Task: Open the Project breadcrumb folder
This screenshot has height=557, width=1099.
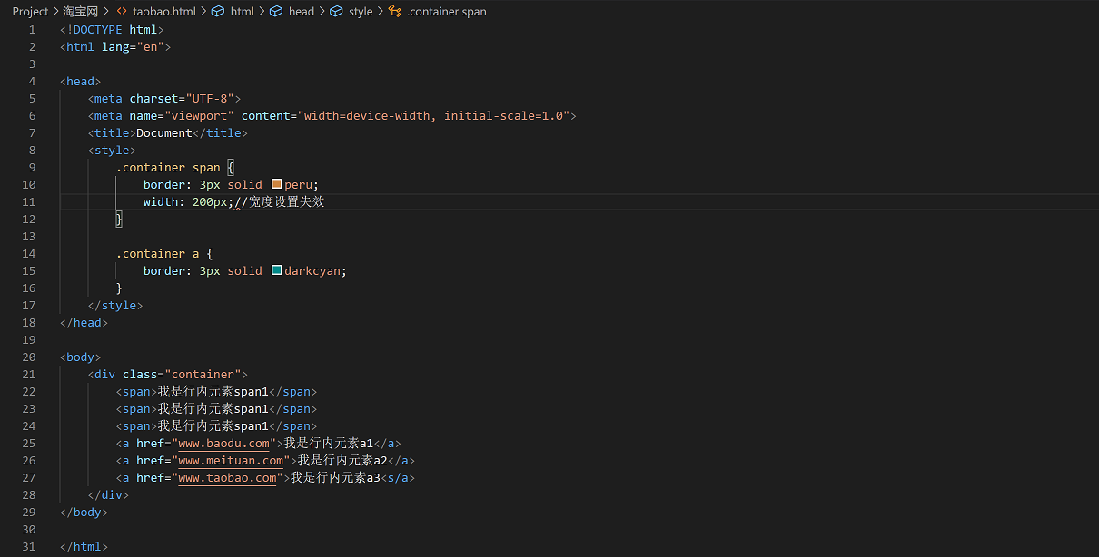Action: click(30, 12)
